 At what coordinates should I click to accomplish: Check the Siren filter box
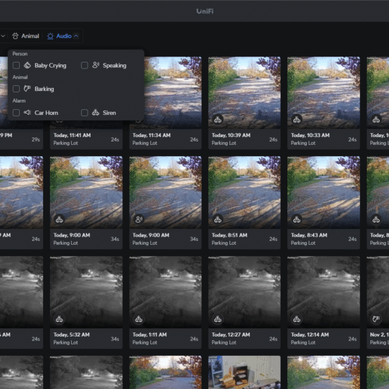click(84, 112)
